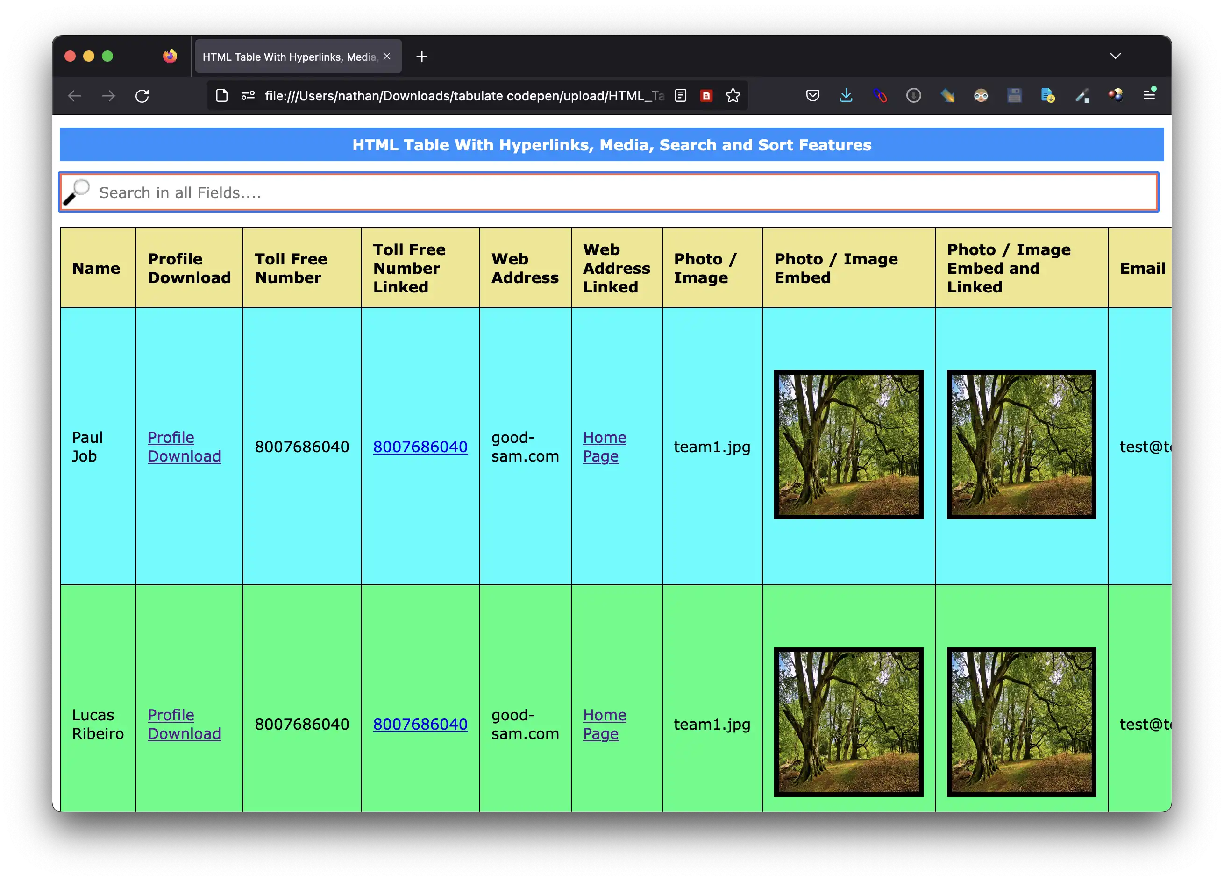The height and width of the screenshot is (881, 1224).
Task: Click the Search in all Fields input
Action: click(611, 192)
